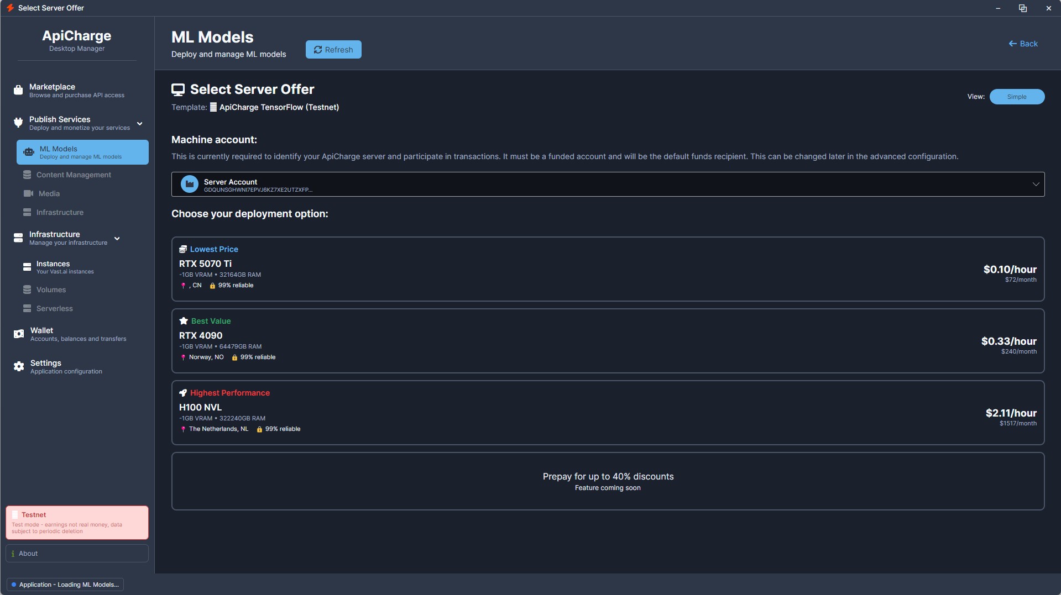
Task: Open Content Management in sidebar
Action: 74,175
